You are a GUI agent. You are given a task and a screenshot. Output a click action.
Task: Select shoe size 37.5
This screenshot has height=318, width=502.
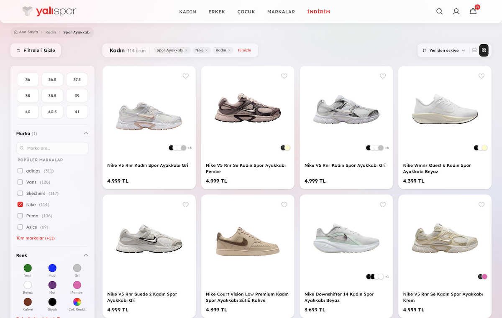(x=77, y=79)
